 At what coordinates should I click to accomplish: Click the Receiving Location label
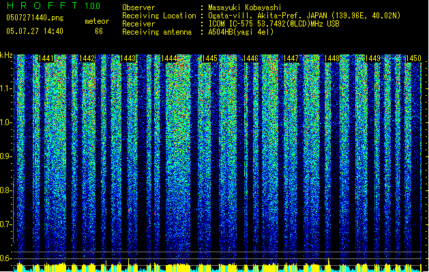coord(159,16)
